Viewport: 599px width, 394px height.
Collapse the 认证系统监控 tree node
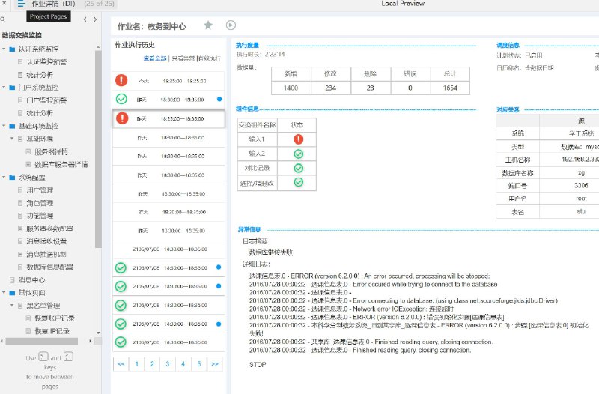coord(4,49)
